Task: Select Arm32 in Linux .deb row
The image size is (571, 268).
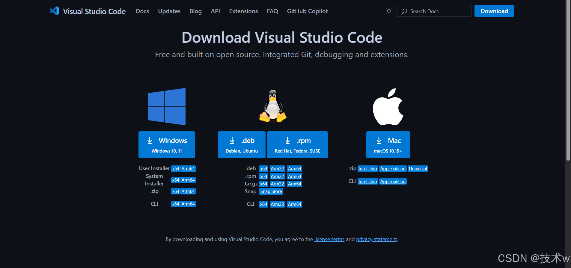Action: click(x=277, y=169)
